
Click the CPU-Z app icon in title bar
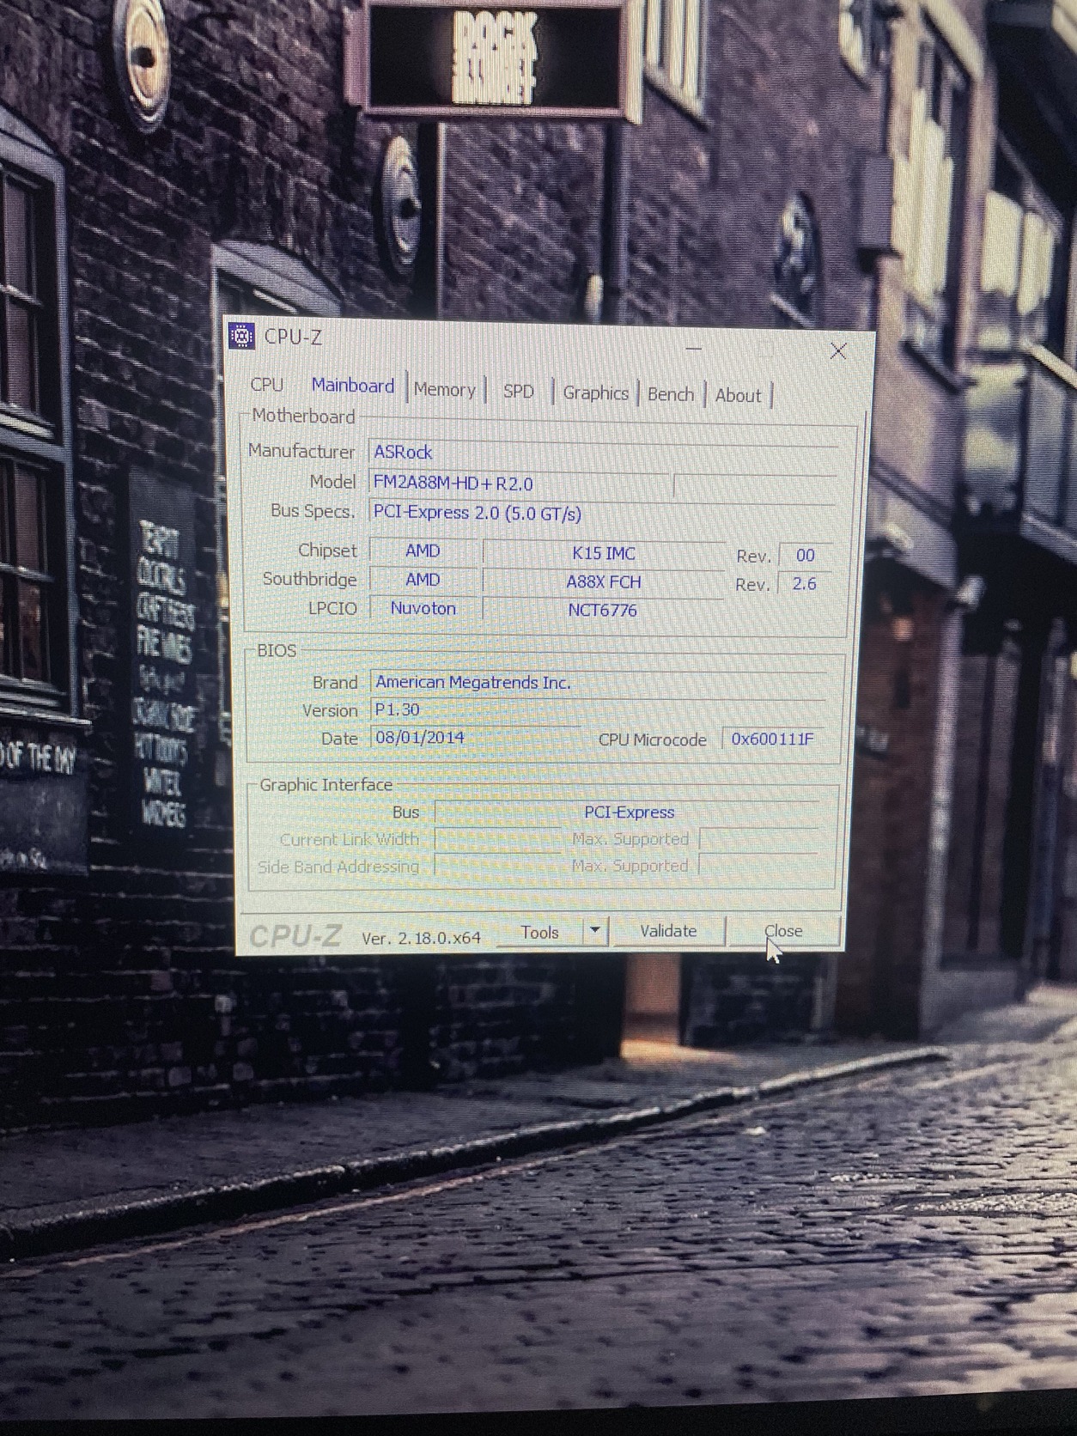coord(242,336)
